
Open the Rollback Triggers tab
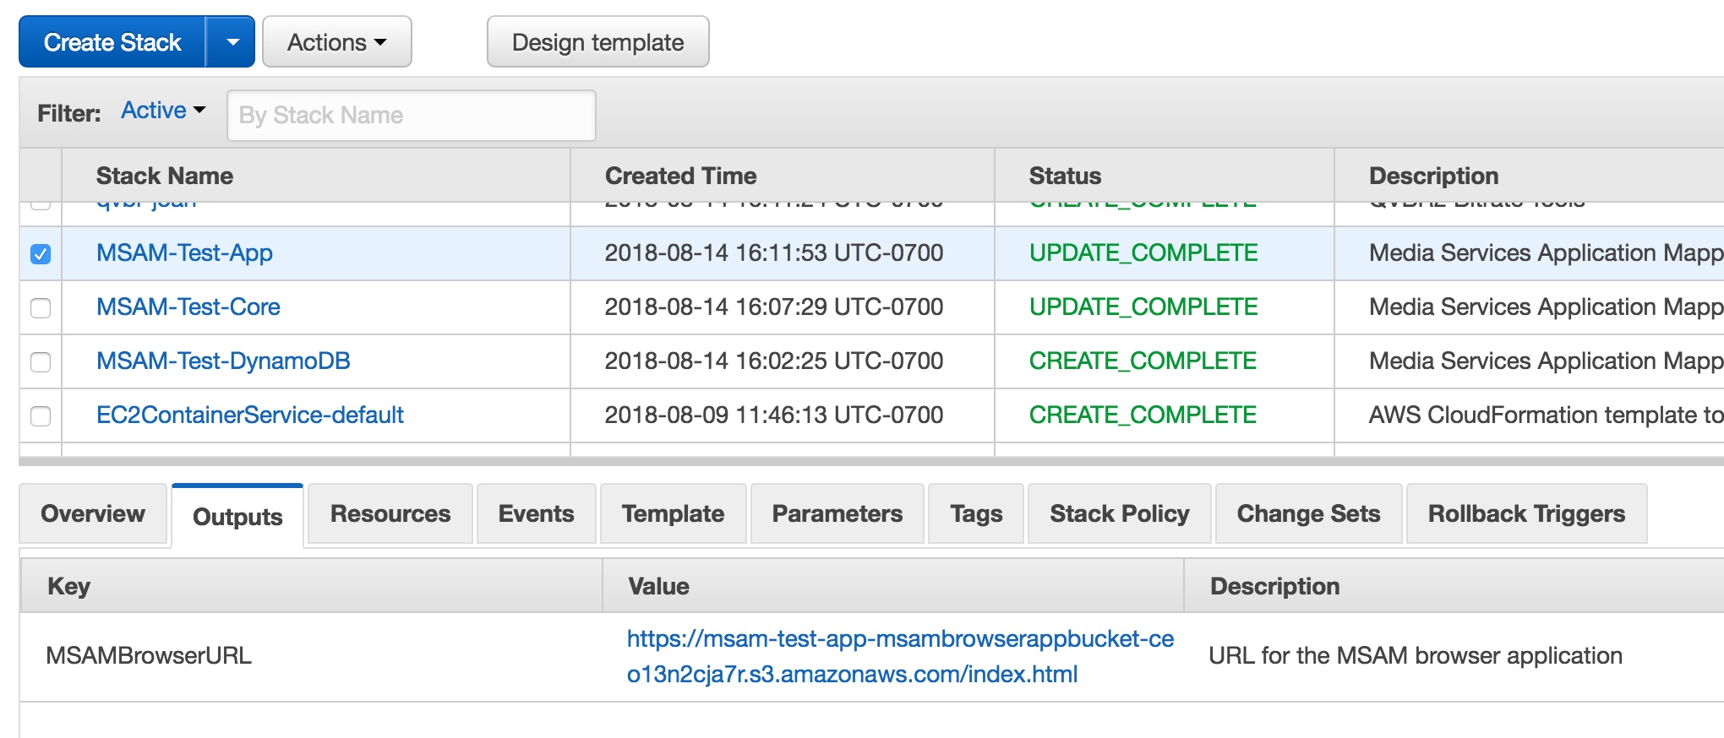tap(1527, 513)
